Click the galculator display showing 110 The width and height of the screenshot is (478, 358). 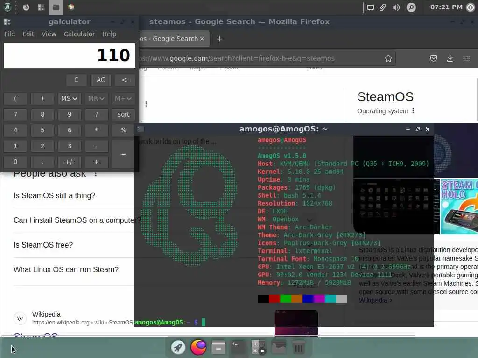point(70,55)
